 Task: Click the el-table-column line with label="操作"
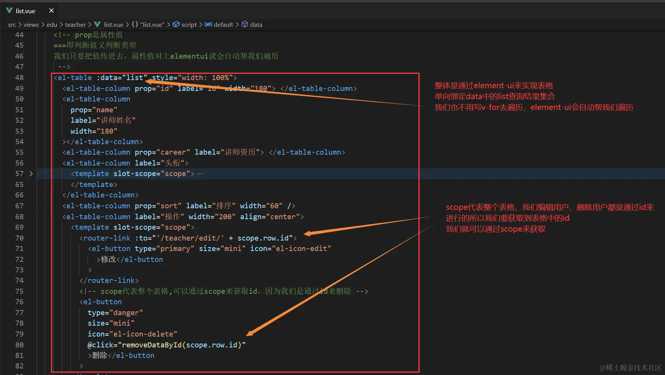(183, 217)
